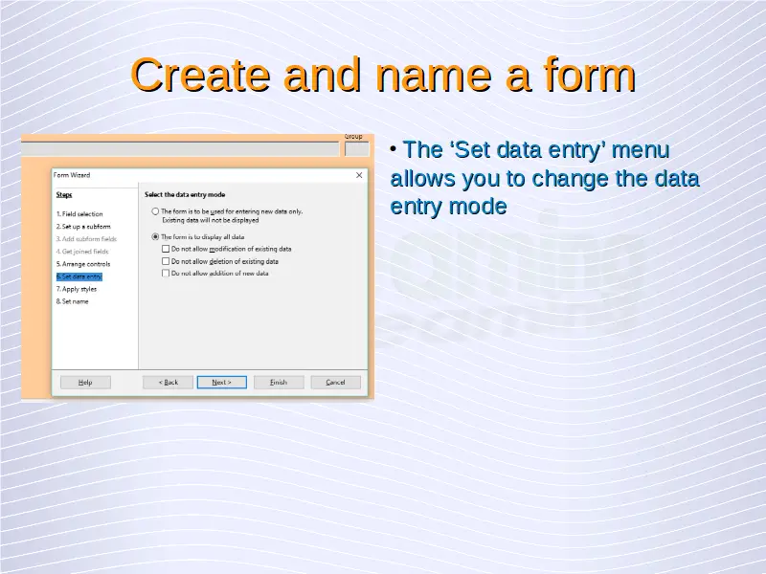Viewport: 766px width, 574px height.
Task: Go to step '8. Set name'
Action: (x=73, y=301)
